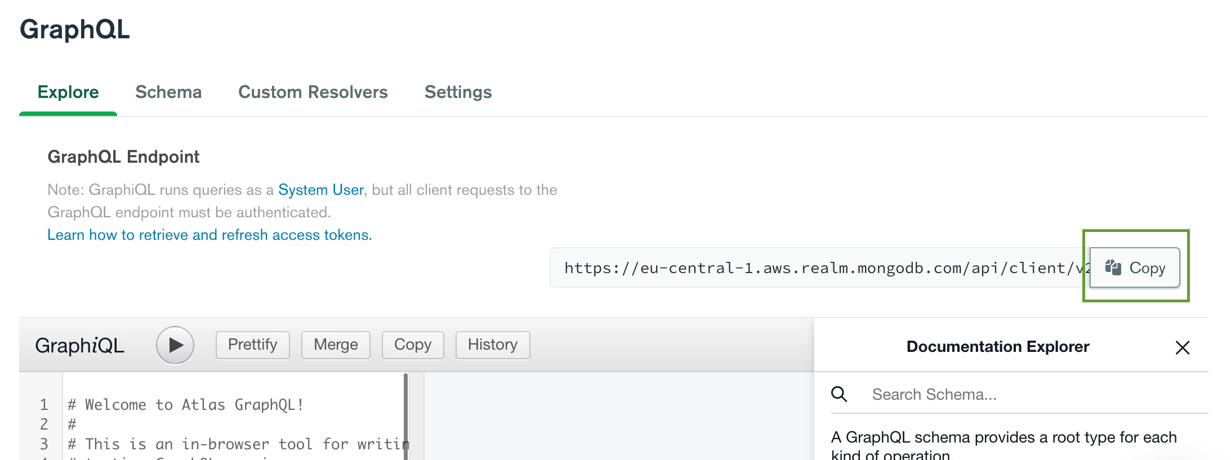Click the Search Schema field

(x=957, y=394)
